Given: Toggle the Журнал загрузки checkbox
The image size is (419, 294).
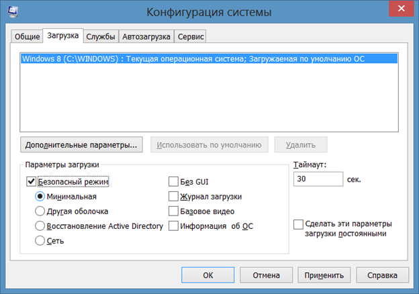Looking at the screenshot, I should pos(173,196).
